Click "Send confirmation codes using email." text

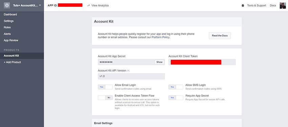pos(133,89)
